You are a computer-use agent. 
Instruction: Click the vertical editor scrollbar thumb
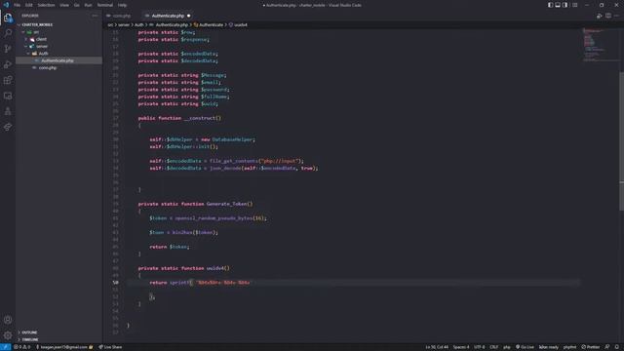click(622, 141)
